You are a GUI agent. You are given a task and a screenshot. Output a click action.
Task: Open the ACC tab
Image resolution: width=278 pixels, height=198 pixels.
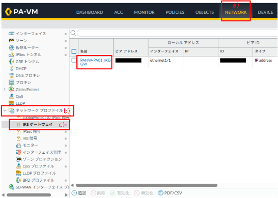tap(119, 12)
